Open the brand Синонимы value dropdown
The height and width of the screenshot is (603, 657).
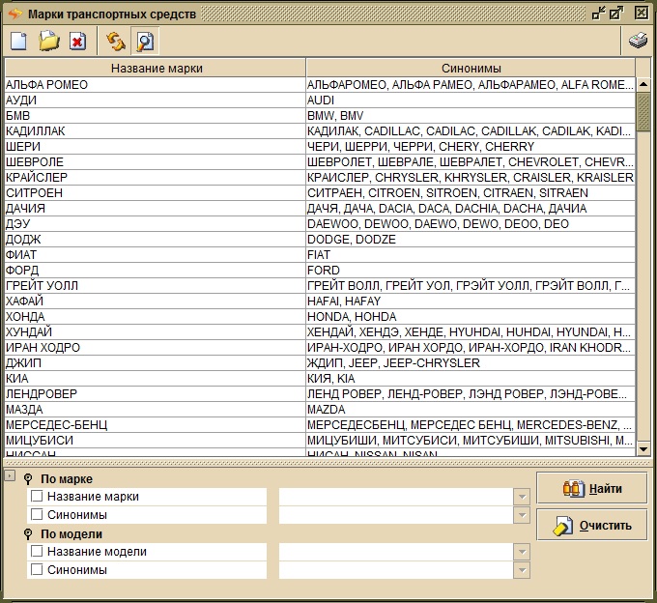522,515
